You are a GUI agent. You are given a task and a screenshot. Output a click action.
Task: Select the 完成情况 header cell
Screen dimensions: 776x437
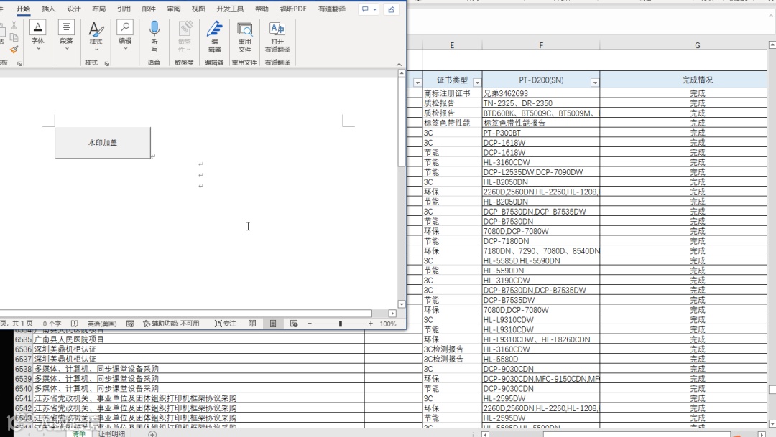(x=683, y=80)
